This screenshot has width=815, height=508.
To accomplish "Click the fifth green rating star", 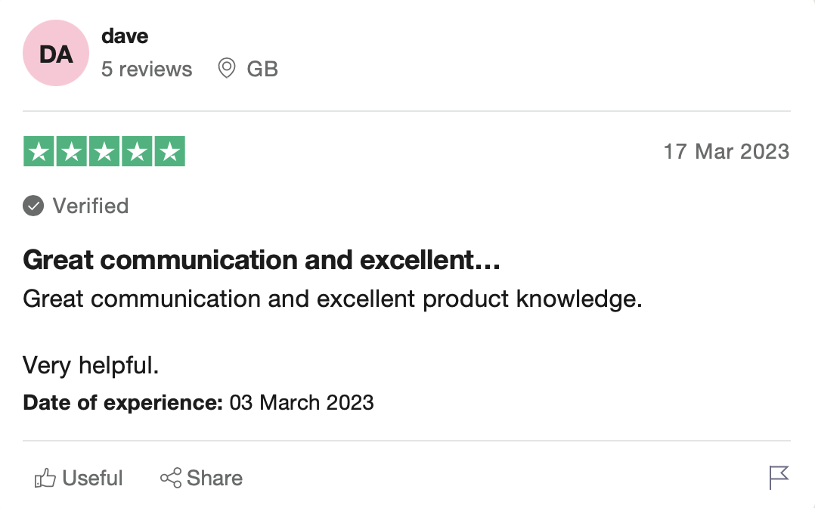I will (x=170, y=151).
